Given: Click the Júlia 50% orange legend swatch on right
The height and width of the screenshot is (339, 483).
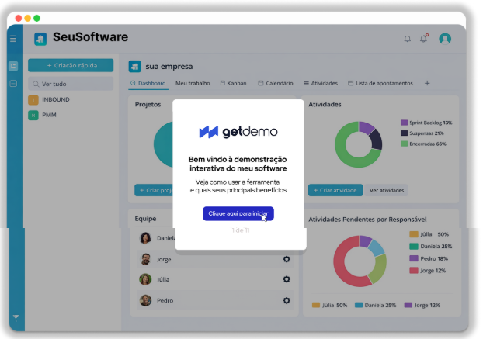Looking at the screenshot, I should [x=414, y=234].
